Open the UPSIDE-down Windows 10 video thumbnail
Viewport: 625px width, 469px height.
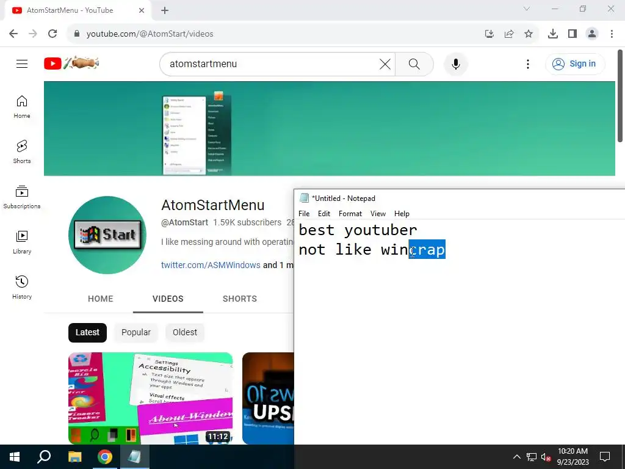268,398
